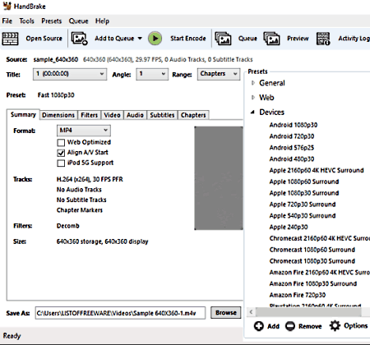
Task: Switch to the Dimensions tab
Action: [x=58, y=115]
